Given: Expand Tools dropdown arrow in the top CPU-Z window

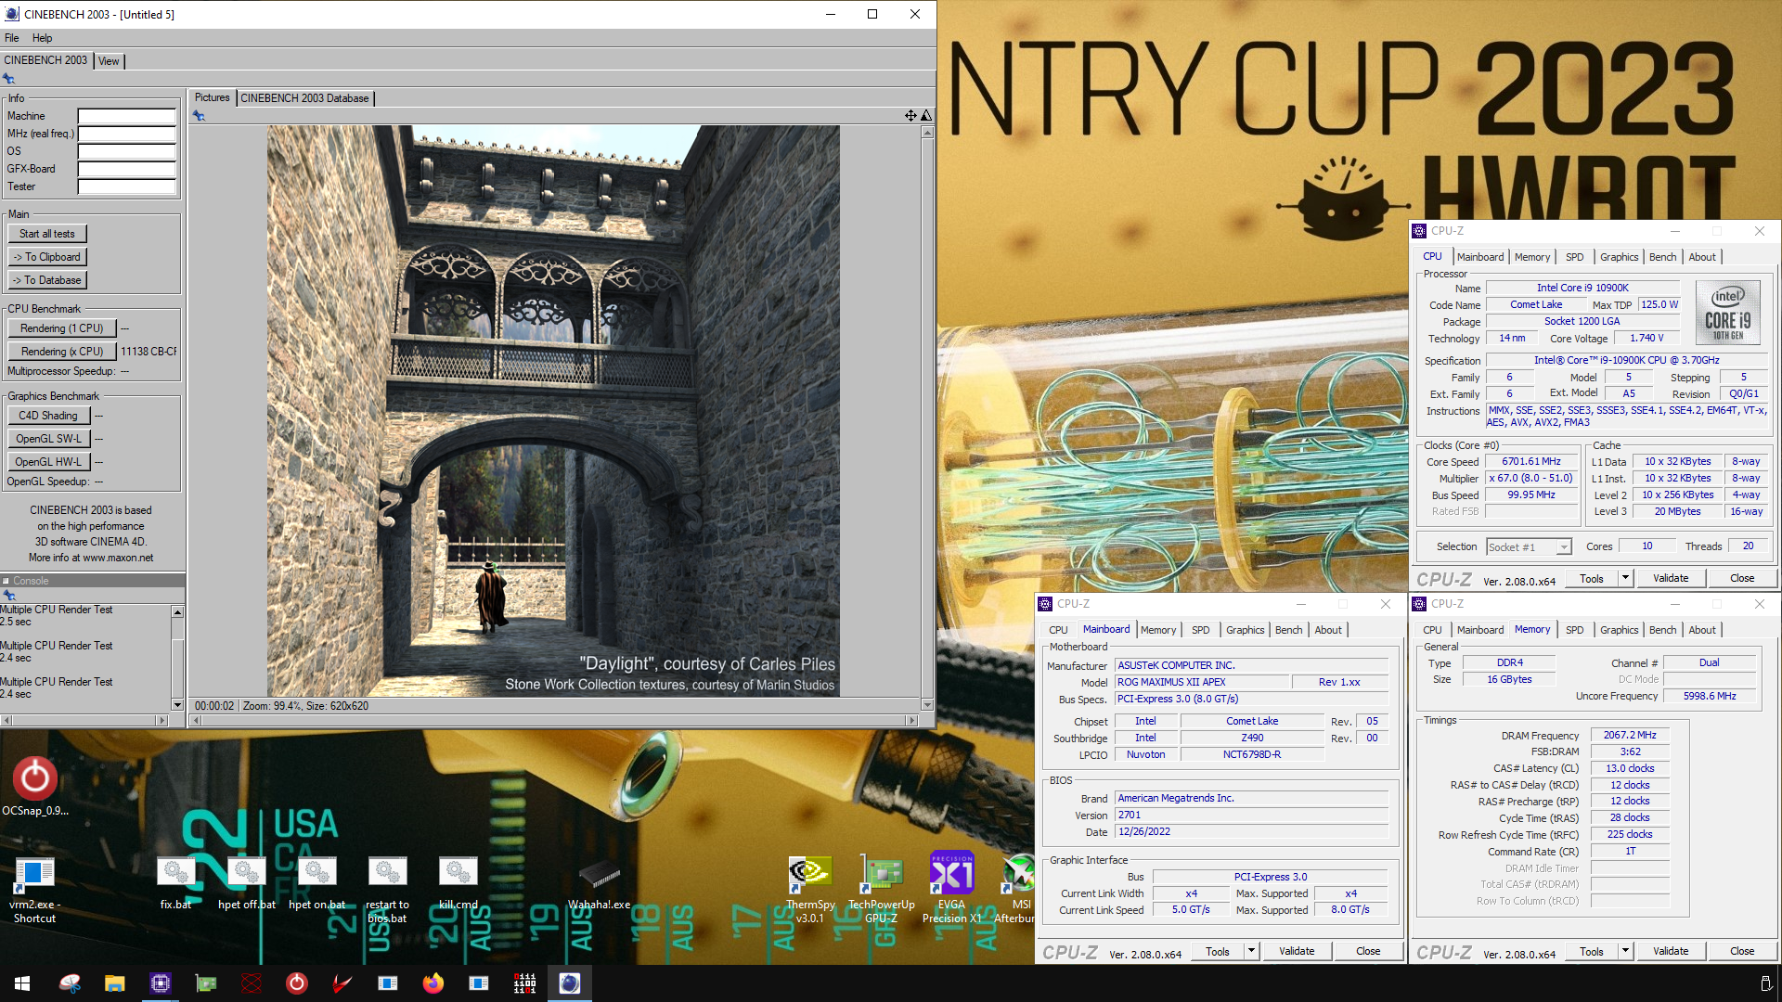Looking at the screenshot, I should (x=1625, y=578).
